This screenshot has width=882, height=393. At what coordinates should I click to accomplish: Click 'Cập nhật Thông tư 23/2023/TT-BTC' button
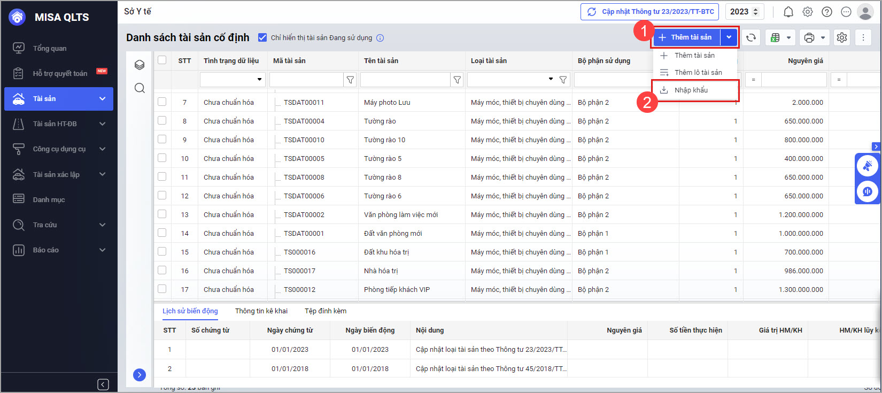coord(649,12)
